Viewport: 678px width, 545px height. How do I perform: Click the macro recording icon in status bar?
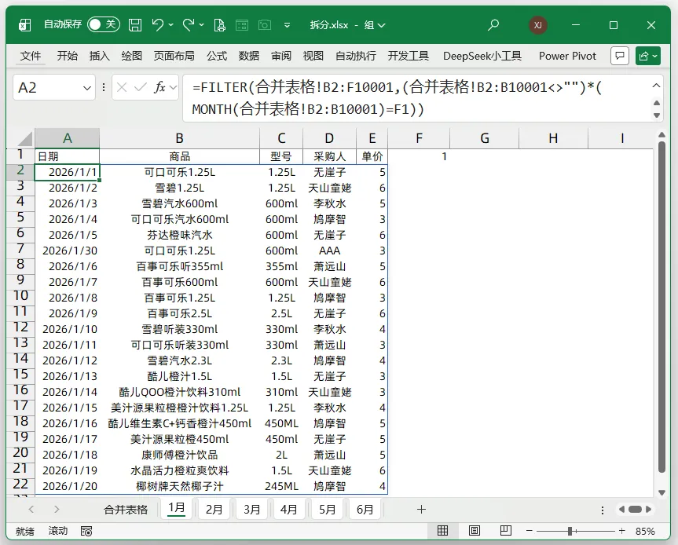click(86, 531)
